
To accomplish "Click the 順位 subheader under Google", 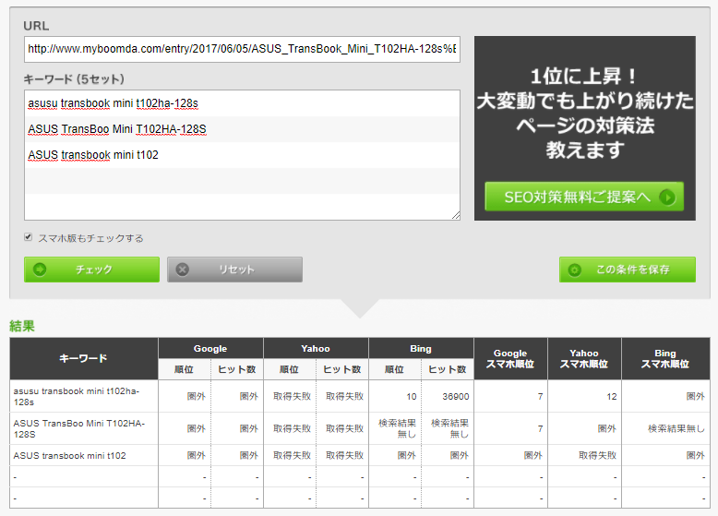I will click(184, 369).
